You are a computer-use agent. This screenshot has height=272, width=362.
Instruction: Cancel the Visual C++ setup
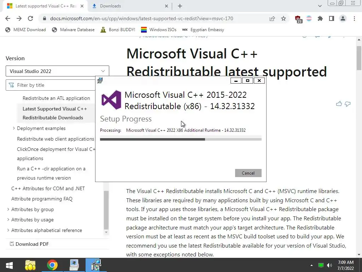[248, 173]
